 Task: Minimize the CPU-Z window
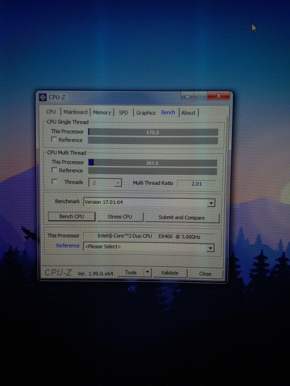pos(187,96)
